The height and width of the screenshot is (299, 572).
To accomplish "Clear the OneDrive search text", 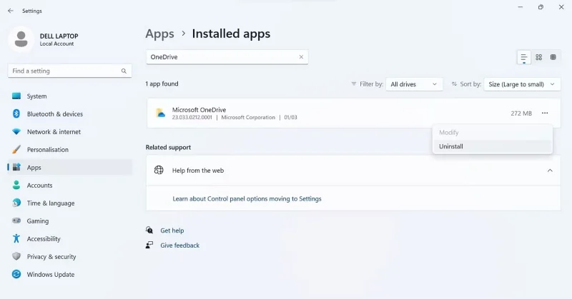I will [x=301, y=57].
